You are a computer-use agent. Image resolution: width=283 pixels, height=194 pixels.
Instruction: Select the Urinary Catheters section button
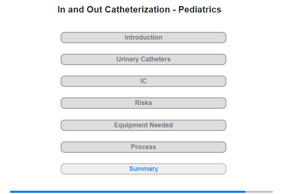coord(143,59)
